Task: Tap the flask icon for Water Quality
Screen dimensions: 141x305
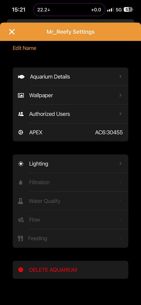Action: pos(21,201)
